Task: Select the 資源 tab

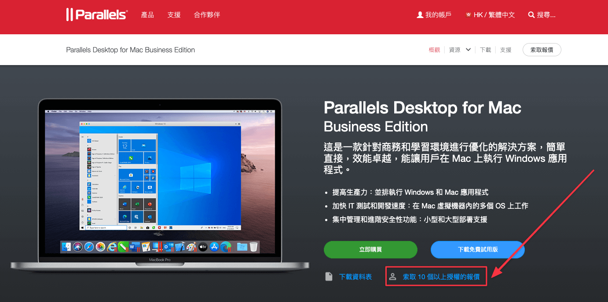Action: [454, 50]
